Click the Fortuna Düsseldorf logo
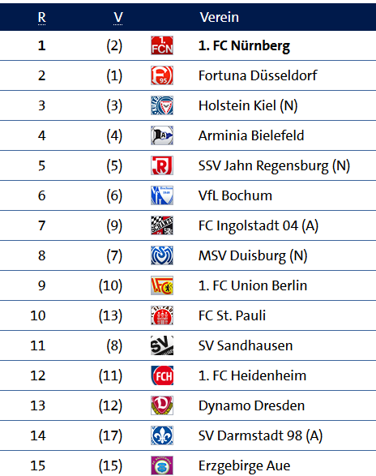Screen dimensions: 376x476 pyautogui.click(x=162, y=75)
